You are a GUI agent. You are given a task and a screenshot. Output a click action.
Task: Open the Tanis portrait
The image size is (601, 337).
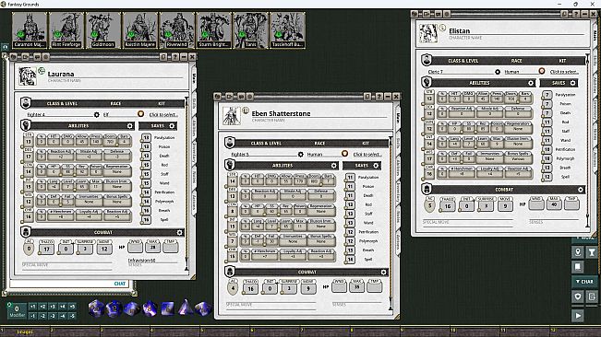(x=250, y=30)
